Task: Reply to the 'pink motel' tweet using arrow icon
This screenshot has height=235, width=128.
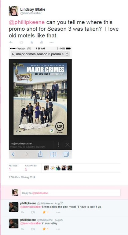Action: click(x=22, y=212)
